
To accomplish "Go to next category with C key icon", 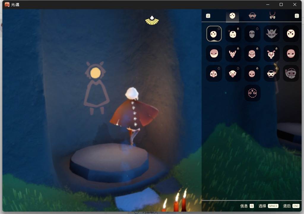I will coord(297,16).
